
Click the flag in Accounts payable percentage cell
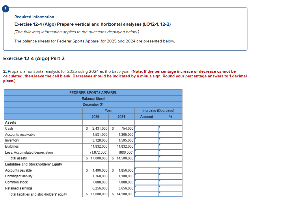(x=160, y=169)
